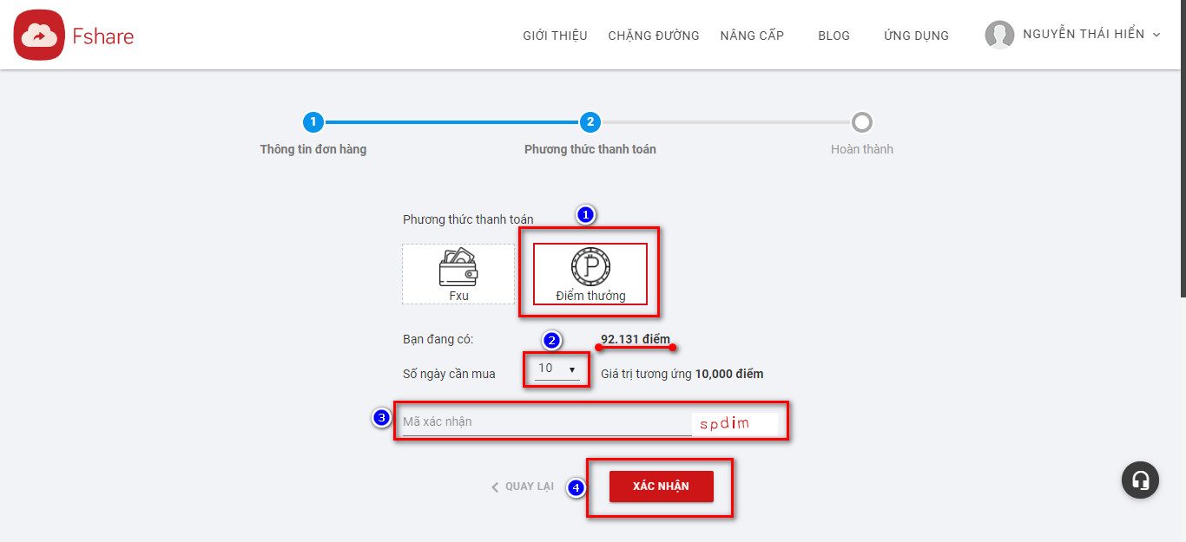This screenshot has width=1186, height=542.
Task: Click step 1 Thông tin đơn hàng circle
Action: pyautogui.click(x=313, y=122)
